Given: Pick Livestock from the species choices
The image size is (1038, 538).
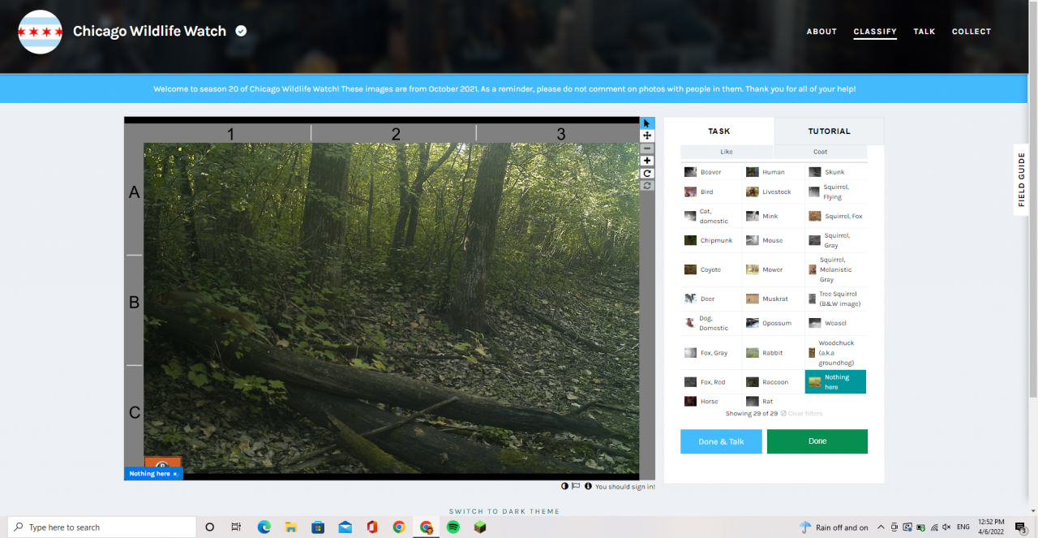Looking at the screenshot, I should 774,192.
